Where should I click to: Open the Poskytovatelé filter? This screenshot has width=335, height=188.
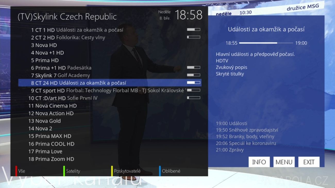coord(127,171)
